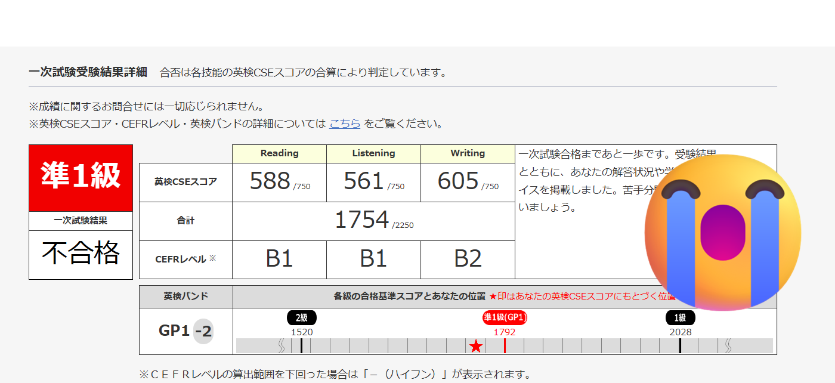The width and height of the screenshot is (835, 383).
Task: Click the -2 gray circle beside GP1
Action: coord(203,331)
